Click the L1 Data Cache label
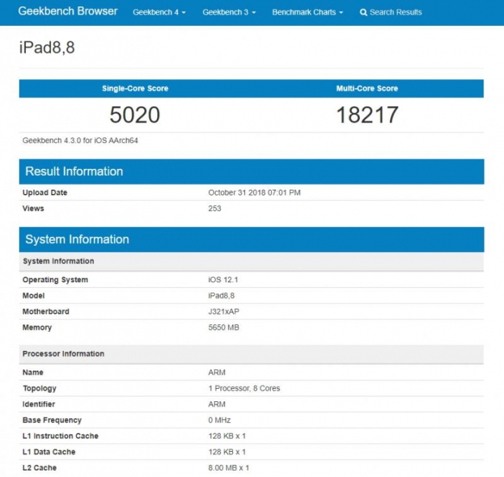 click(x=49, y=452)
